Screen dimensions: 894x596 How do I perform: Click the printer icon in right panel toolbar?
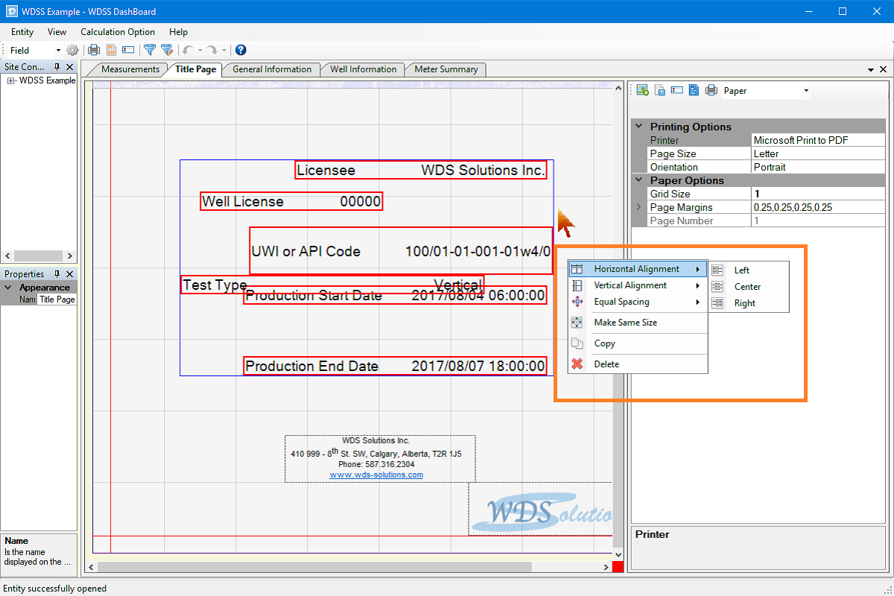tap(711, 90)
